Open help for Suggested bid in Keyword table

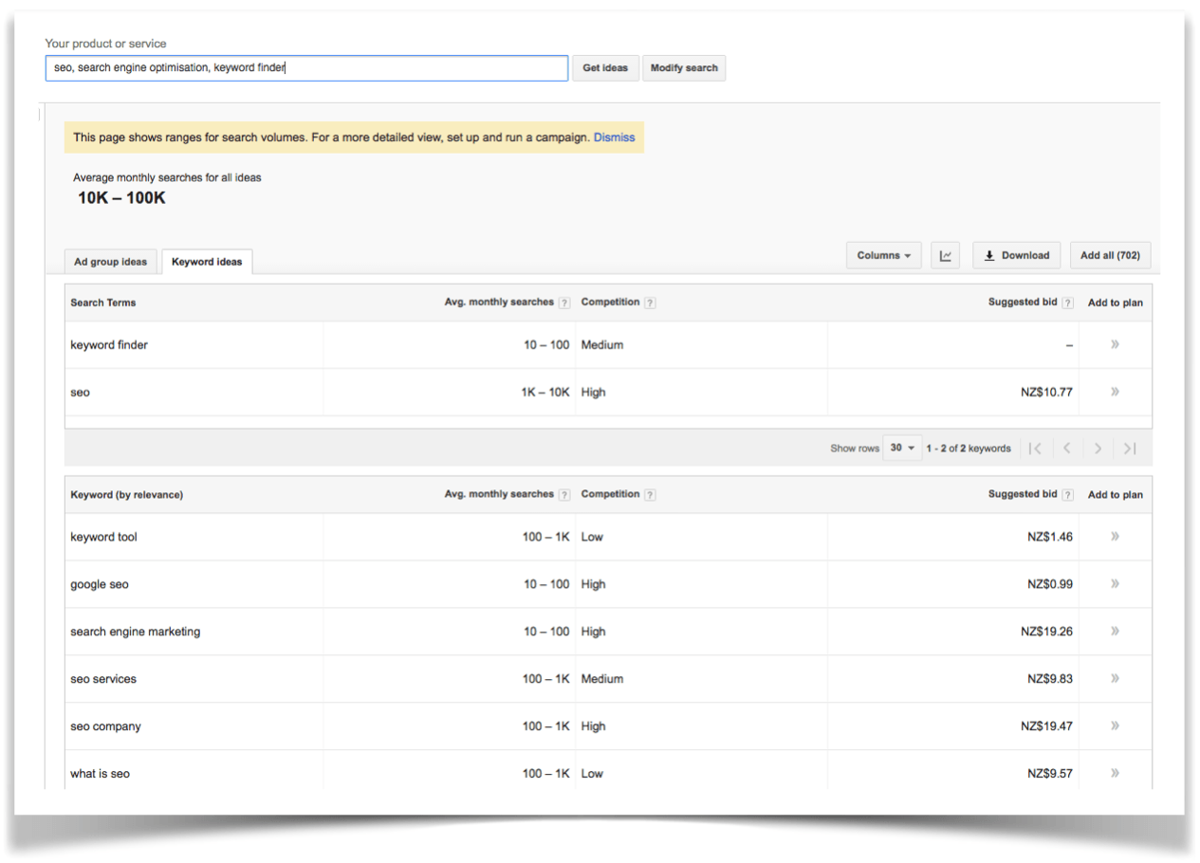click(x=1067, y=495)
